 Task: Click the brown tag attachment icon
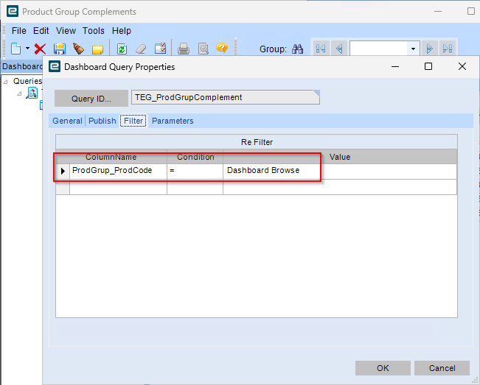78,49
